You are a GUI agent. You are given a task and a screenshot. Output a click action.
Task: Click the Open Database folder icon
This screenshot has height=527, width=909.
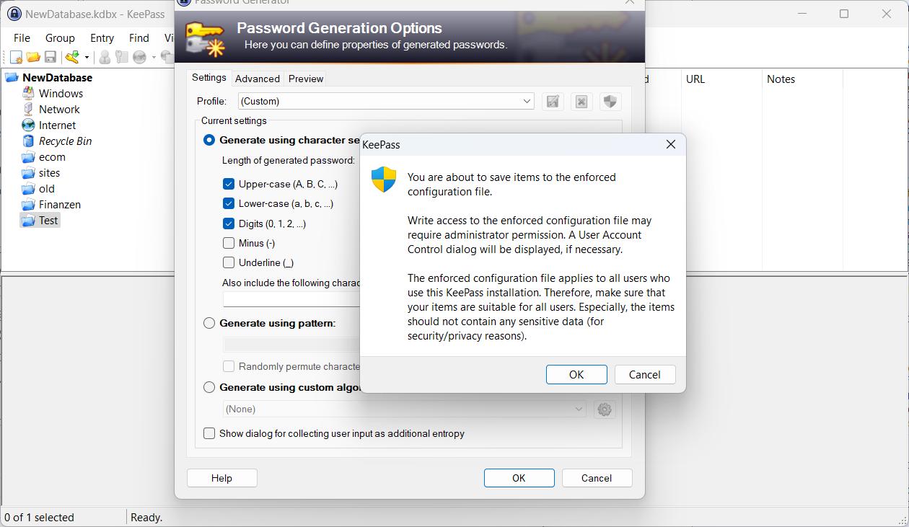coord(33,56)
